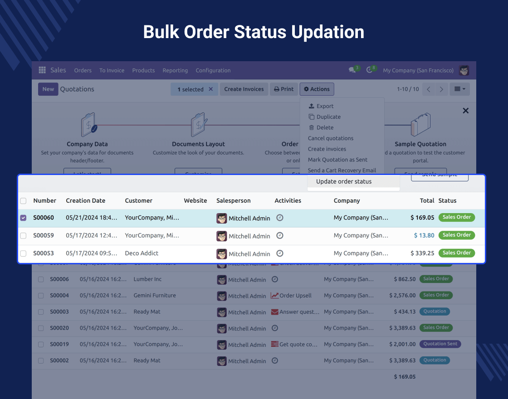508x399 pixels.
Task: Open the messages chat icon
Action: pos(352,70)
